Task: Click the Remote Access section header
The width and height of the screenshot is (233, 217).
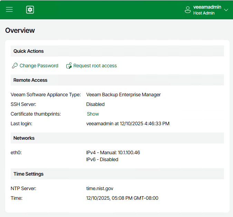Action: (30, 80)
